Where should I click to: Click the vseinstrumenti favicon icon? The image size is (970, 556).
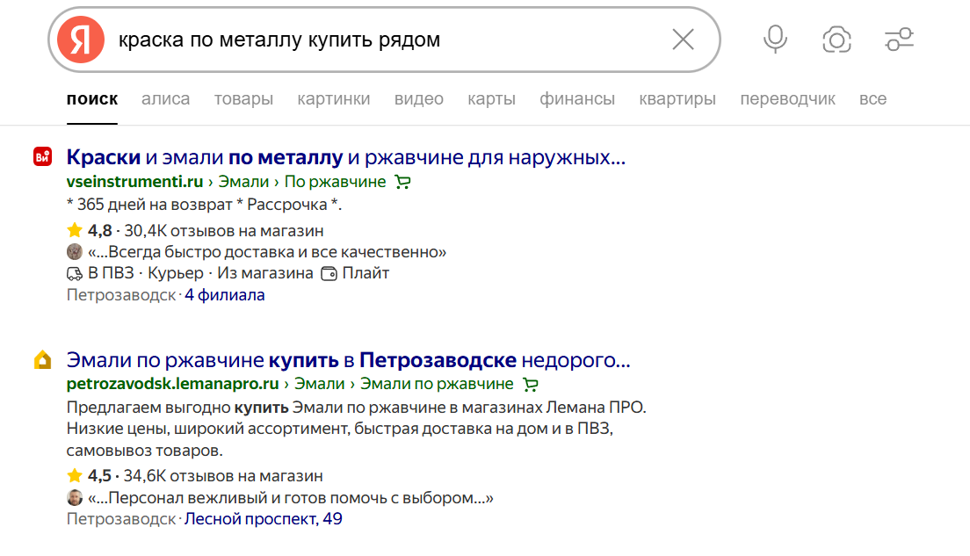[42, 157]
